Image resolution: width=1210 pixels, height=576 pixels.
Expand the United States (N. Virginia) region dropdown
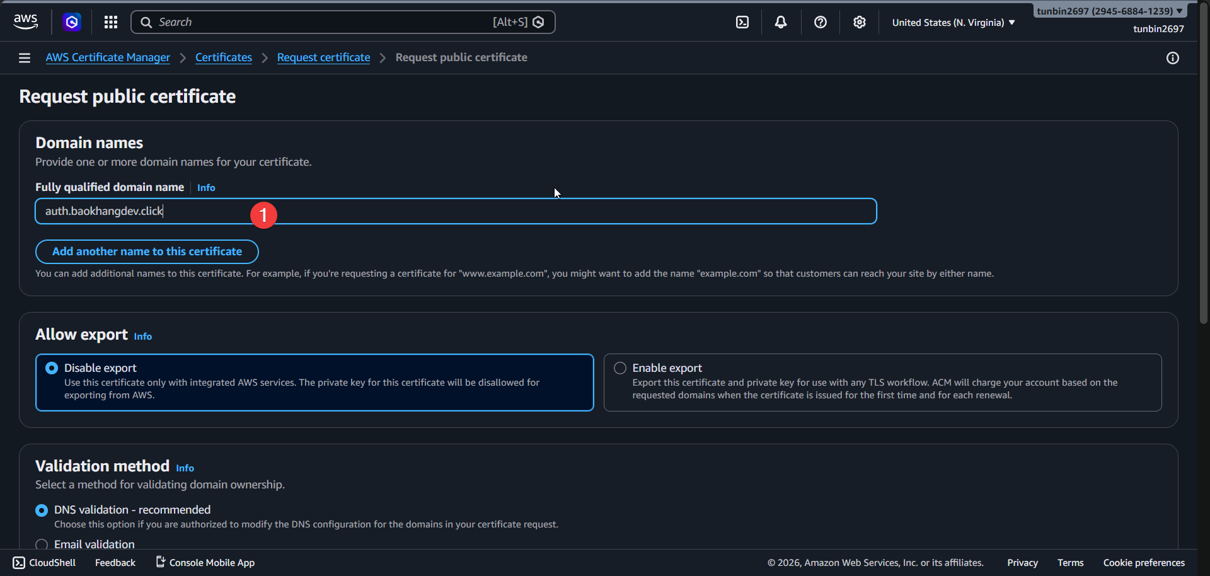pos(953,23)
